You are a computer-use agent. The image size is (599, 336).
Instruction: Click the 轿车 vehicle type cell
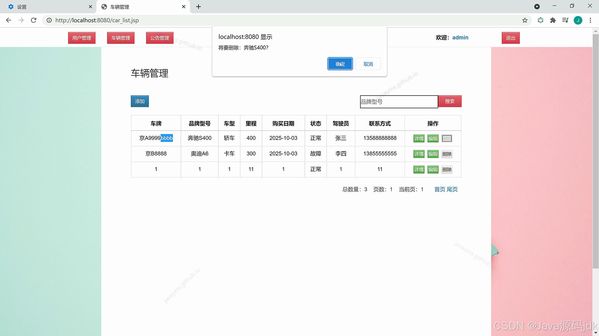click(x=229, y=138)
